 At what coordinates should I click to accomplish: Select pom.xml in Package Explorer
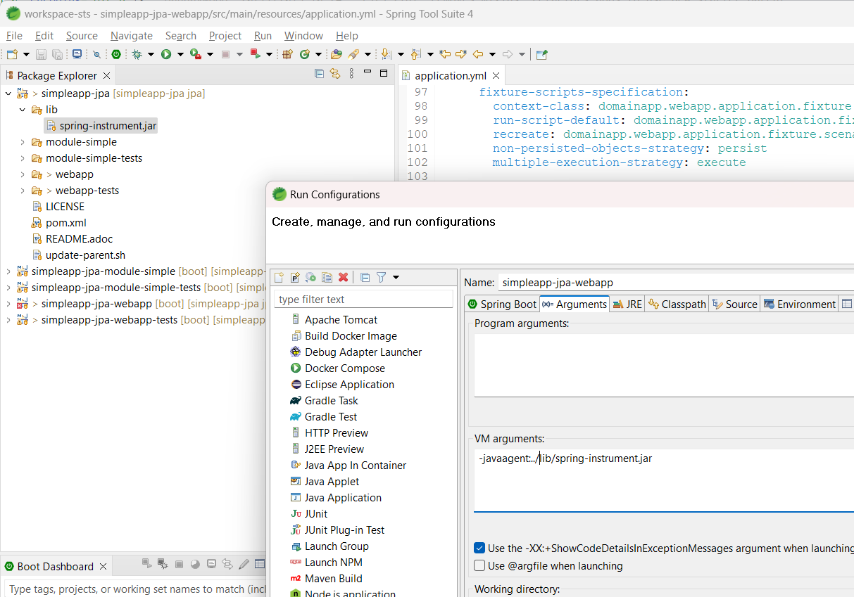coord(65,223)
